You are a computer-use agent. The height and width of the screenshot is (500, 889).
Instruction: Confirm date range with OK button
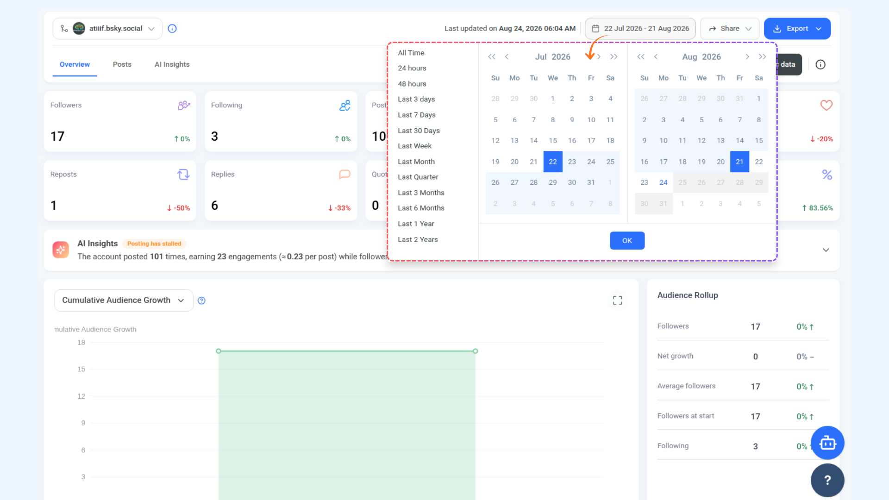pos(627,241)
